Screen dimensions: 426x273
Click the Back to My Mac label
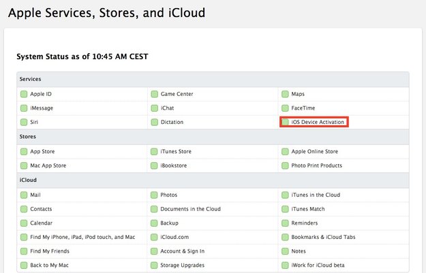coord(49,265)
